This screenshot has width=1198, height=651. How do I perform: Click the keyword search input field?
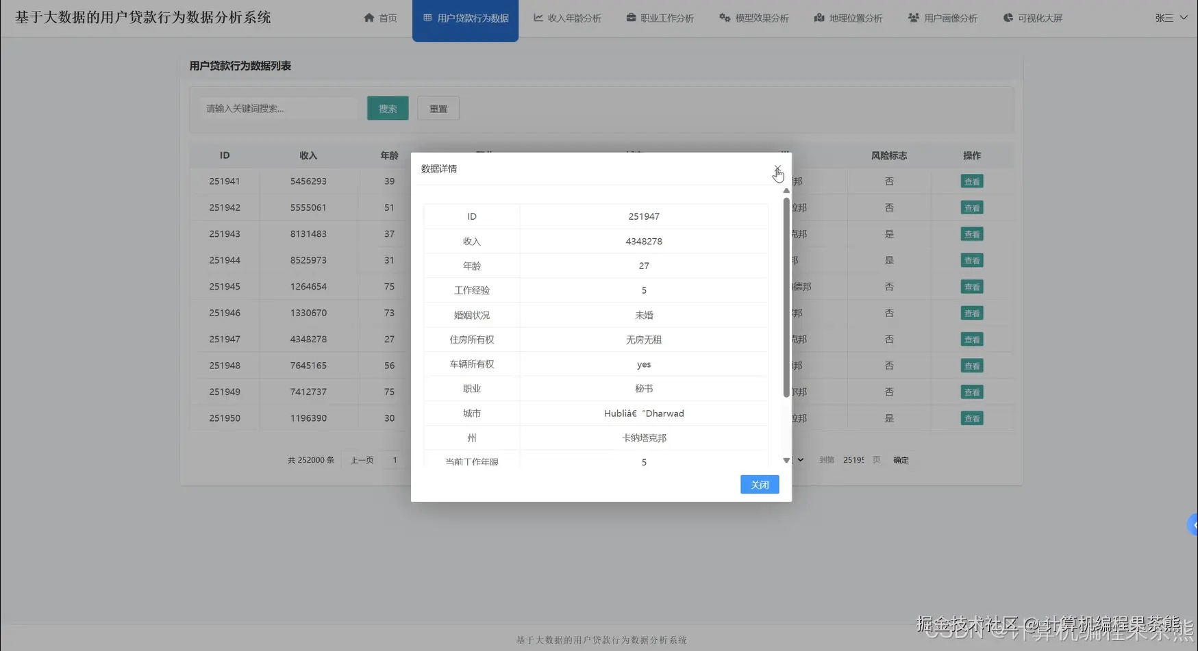pyautogui.click(x=277, y=107)
